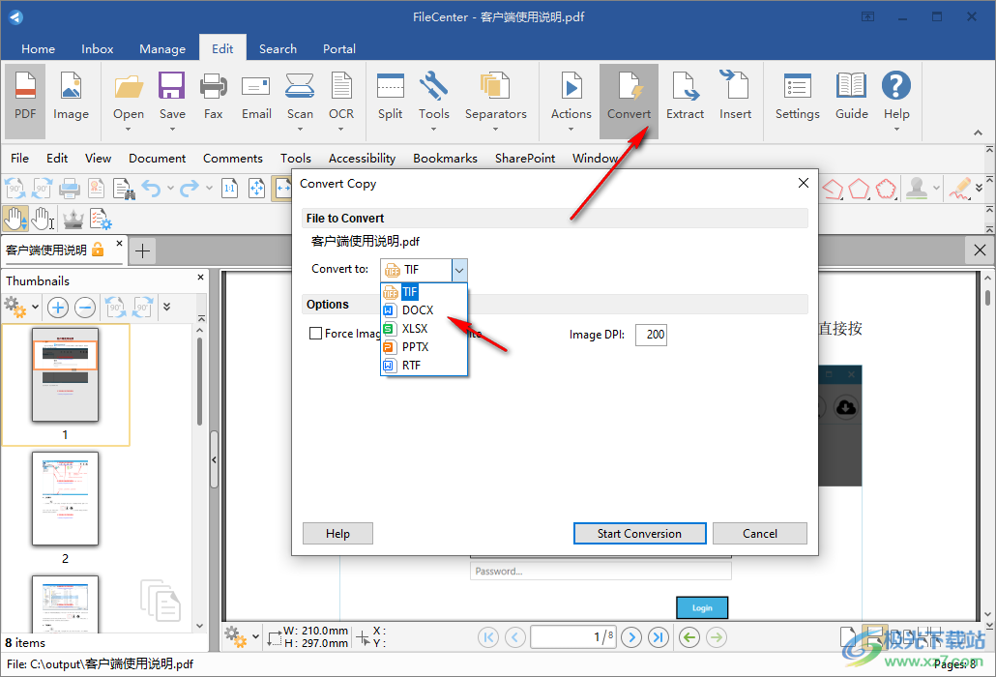Image resolution: width=996 pixels, height=677 pixels.
Task: Go to first page arrow
Action: tap(488, 637)
